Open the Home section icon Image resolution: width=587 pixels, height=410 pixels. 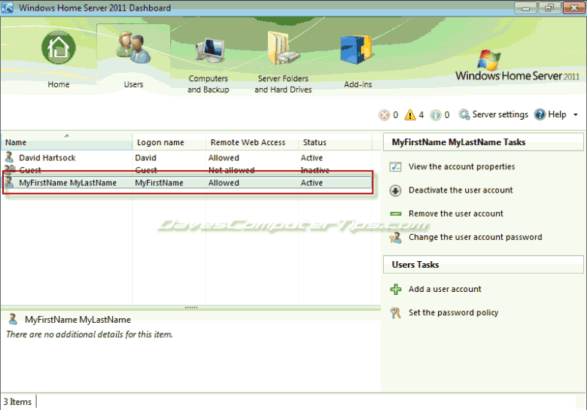click(x=59, y=47)
